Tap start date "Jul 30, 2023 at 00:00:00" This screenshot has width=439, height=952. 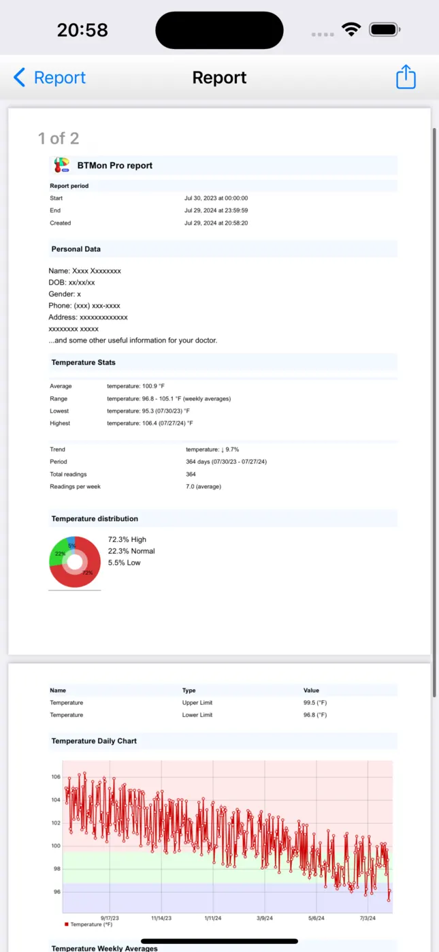coord(216,198)
